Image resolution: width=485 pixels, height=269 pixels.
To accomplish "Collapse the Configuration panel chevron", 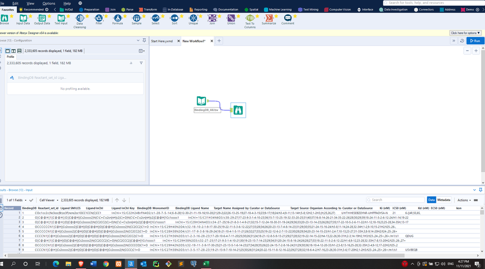I will click(x=138, y=40).
